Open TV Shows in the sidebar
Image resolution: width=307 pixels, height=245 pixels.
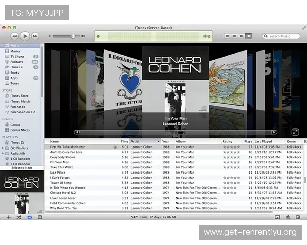pos(20,57)
